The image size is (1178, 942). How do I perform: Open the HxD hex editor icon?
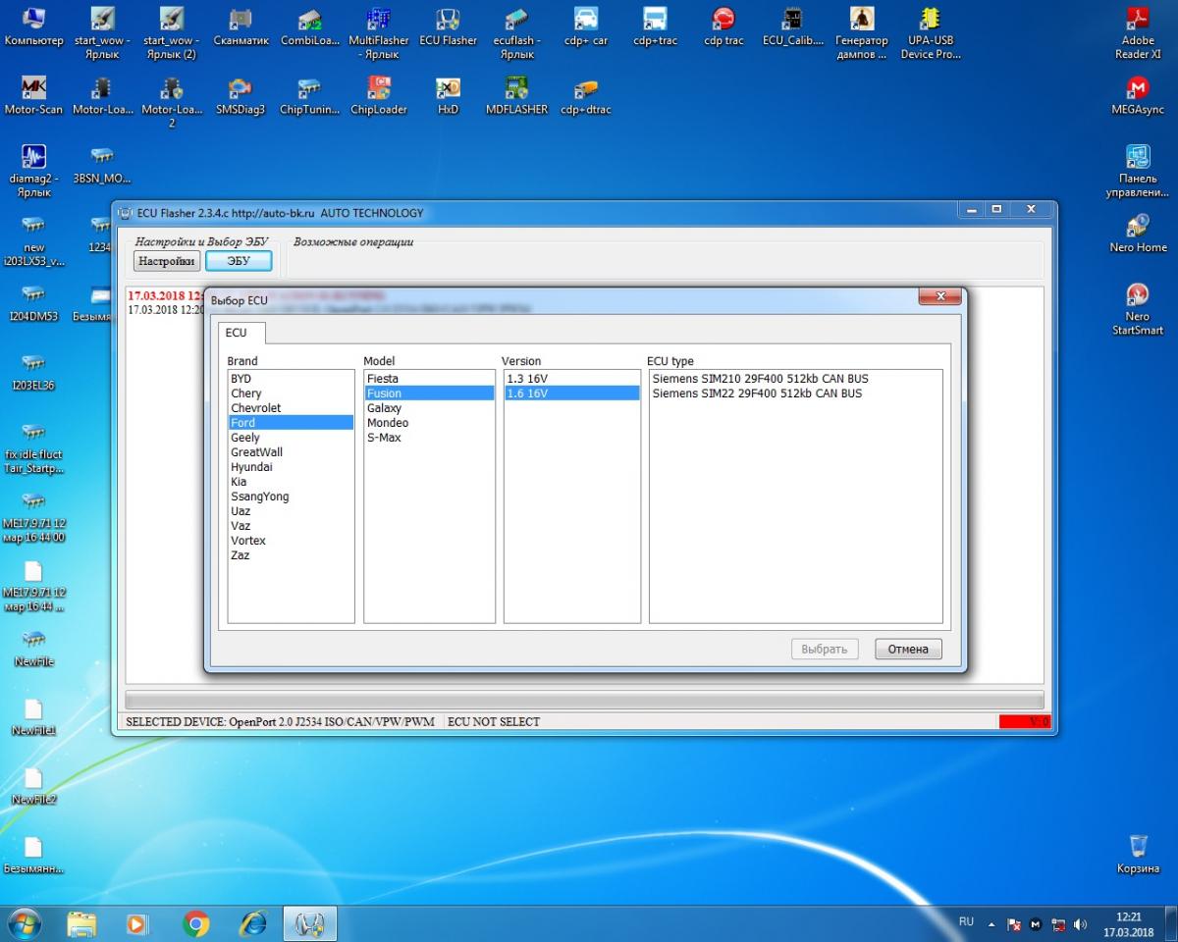point(448,95)
